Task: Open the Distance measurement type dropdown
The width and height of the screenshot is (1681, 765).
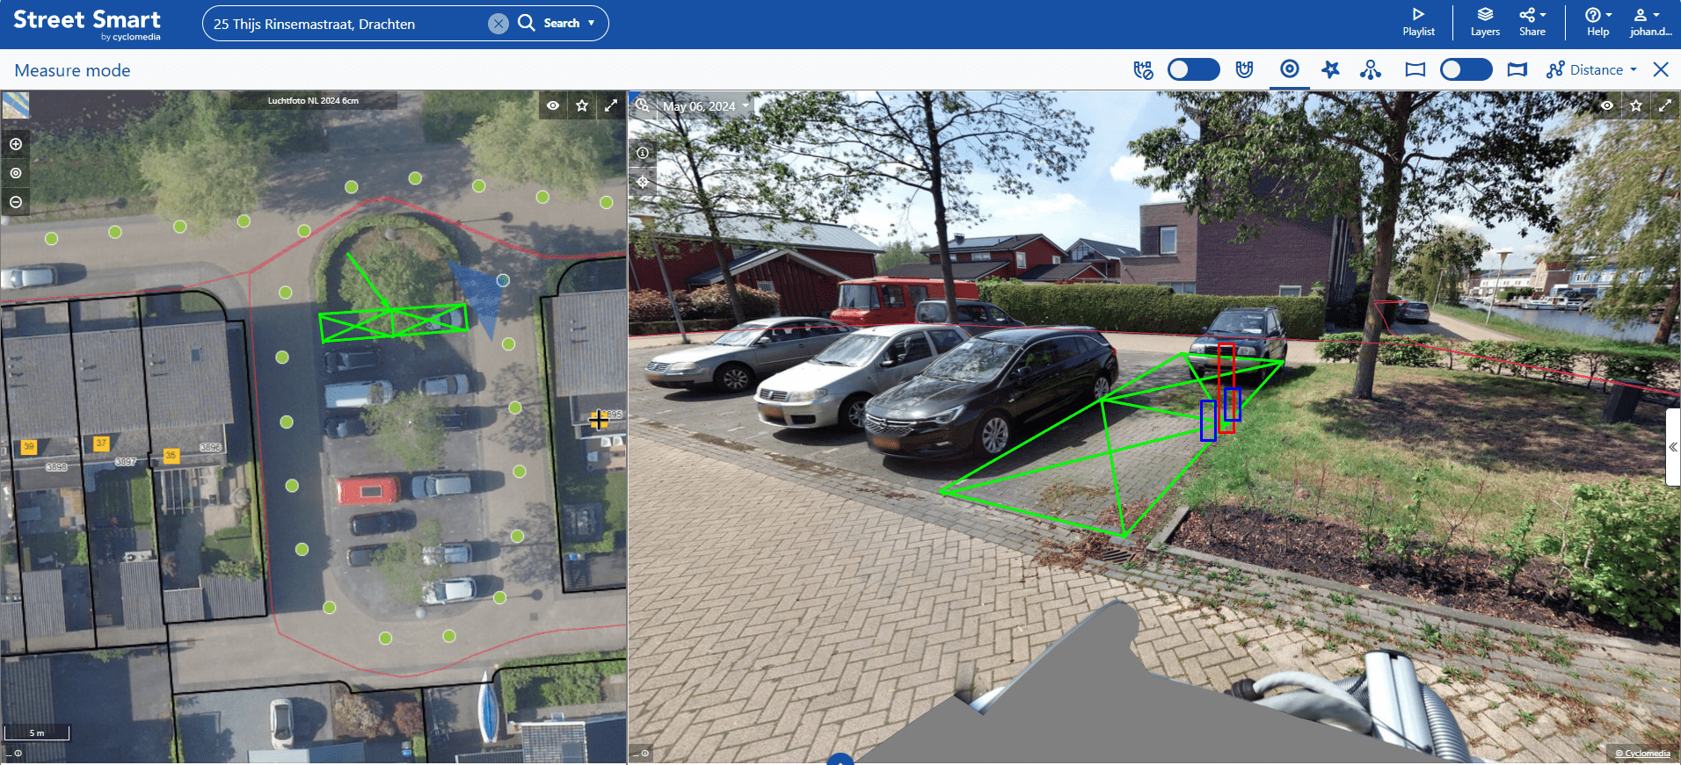Action: [x=1593, y=69]
